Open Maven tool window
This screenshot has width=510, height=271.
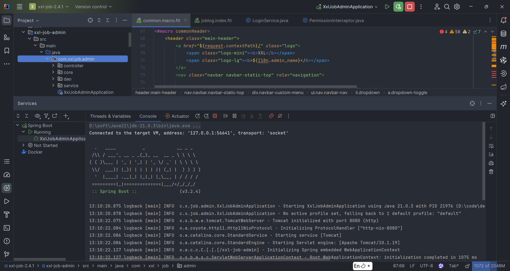503,47
